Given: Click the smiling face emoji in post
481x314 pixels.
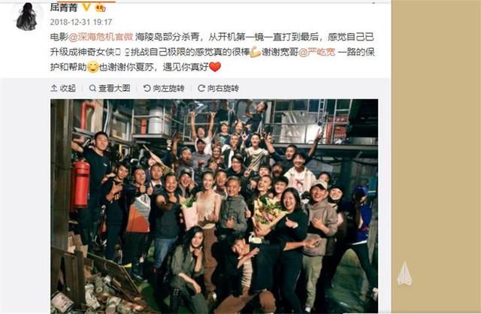Looking at the screenshot, I should [93, 67].
